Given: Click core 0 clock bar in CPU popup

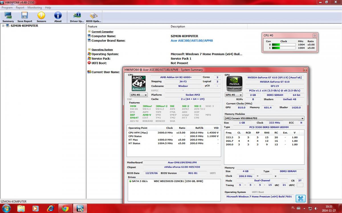Looking at the screenshot, I should pyautogui.click(x=284, y=45).
